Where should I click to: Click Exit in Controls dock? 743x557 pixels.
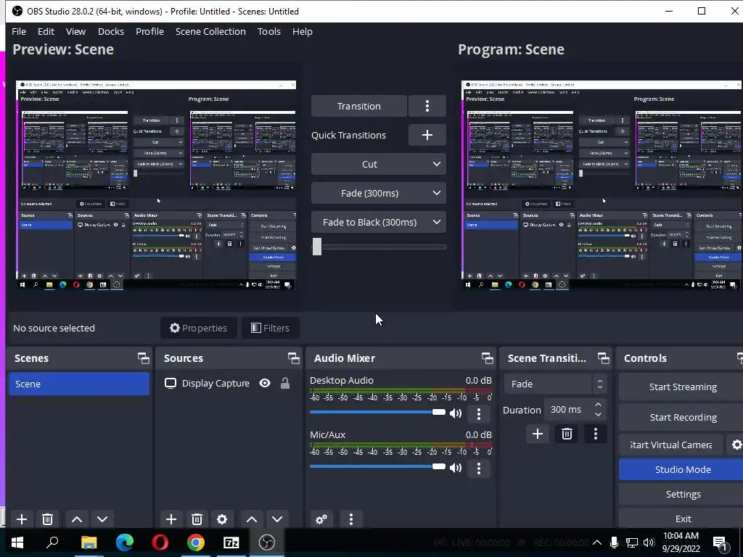point(683,519)
